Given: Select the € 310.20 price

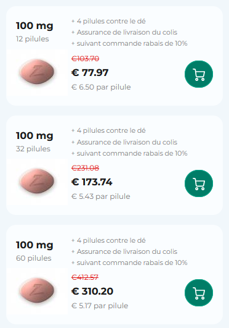Looking at the screenshot, I should [x=92, y=292].
